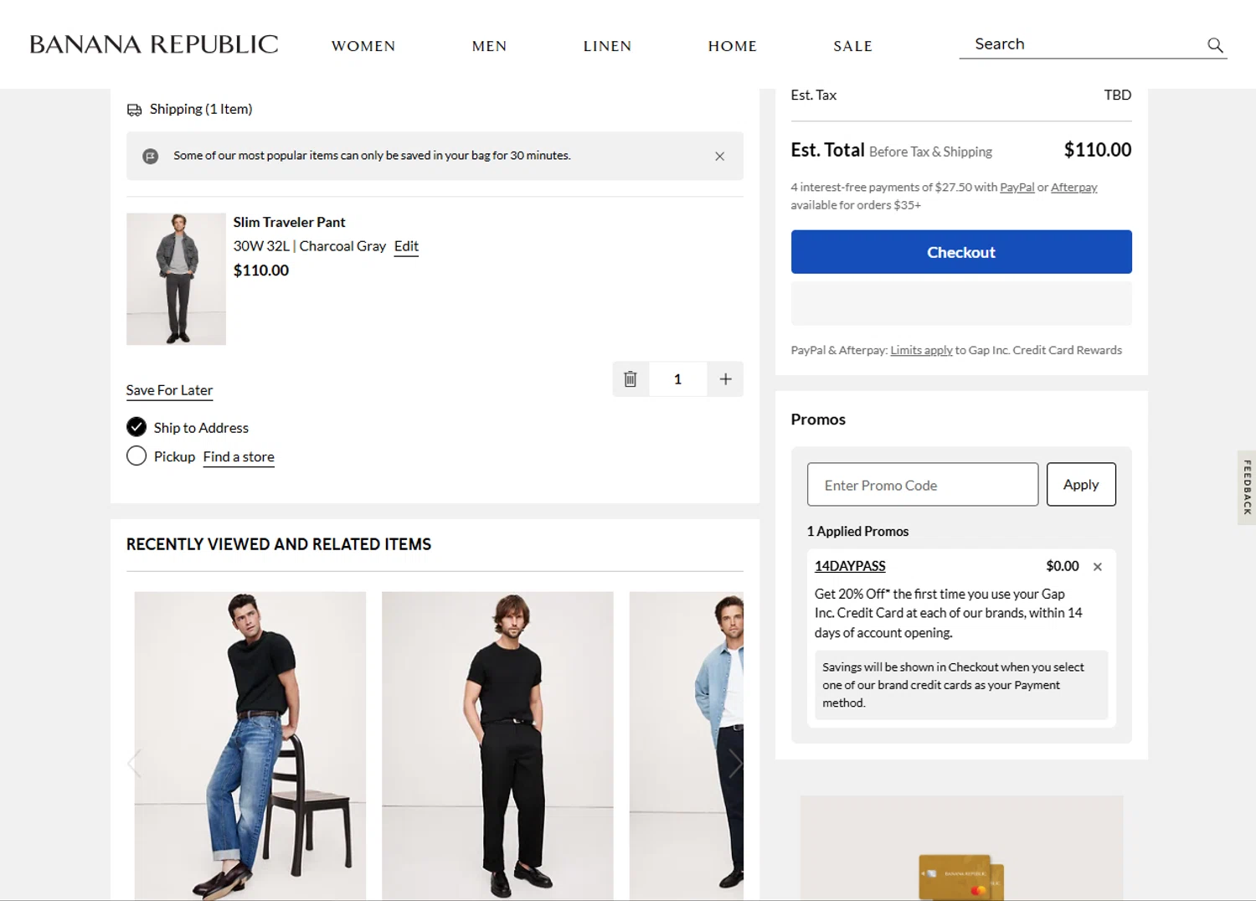This screenshot has height=901, width=1256.
Task: Go to Banana Republic homepage logo
Action: [x=154, y=44]
